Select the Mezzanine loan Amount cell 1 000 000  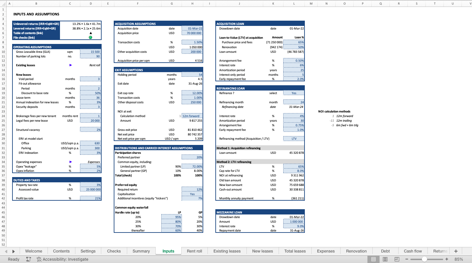click(x=294, y=222)
